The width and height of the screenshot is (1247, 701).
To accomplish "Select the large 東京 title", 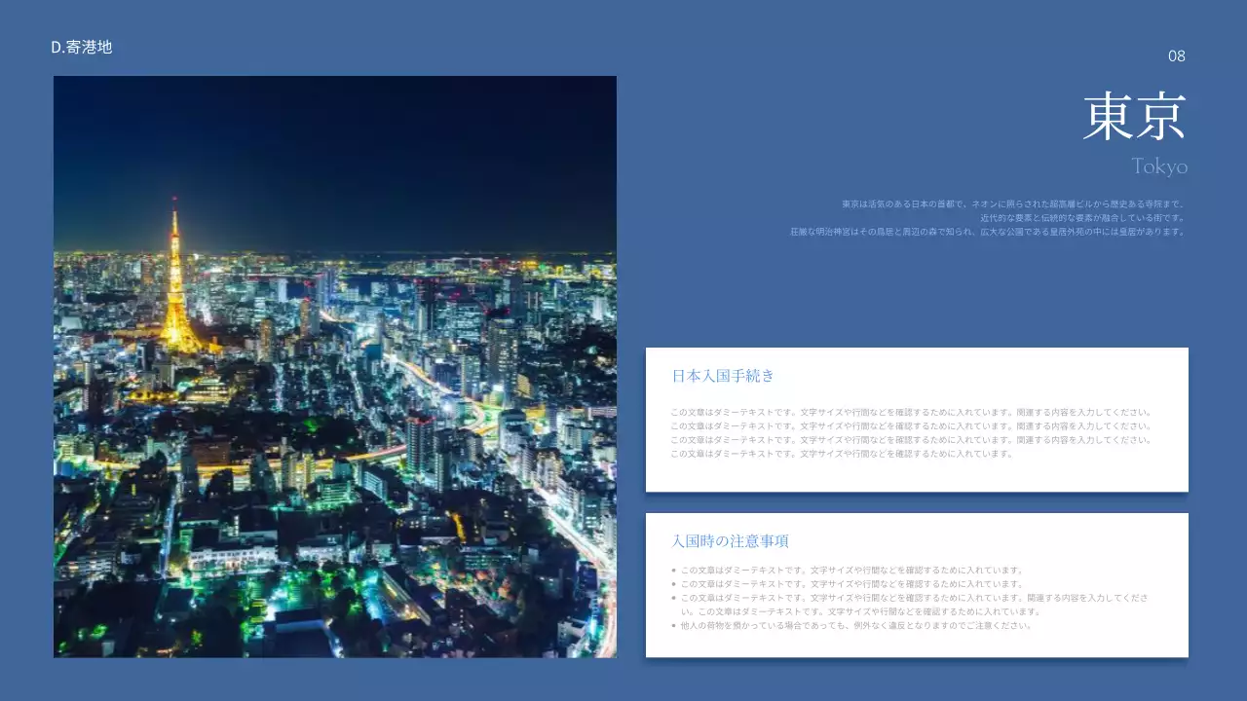I will [1134, 117].
